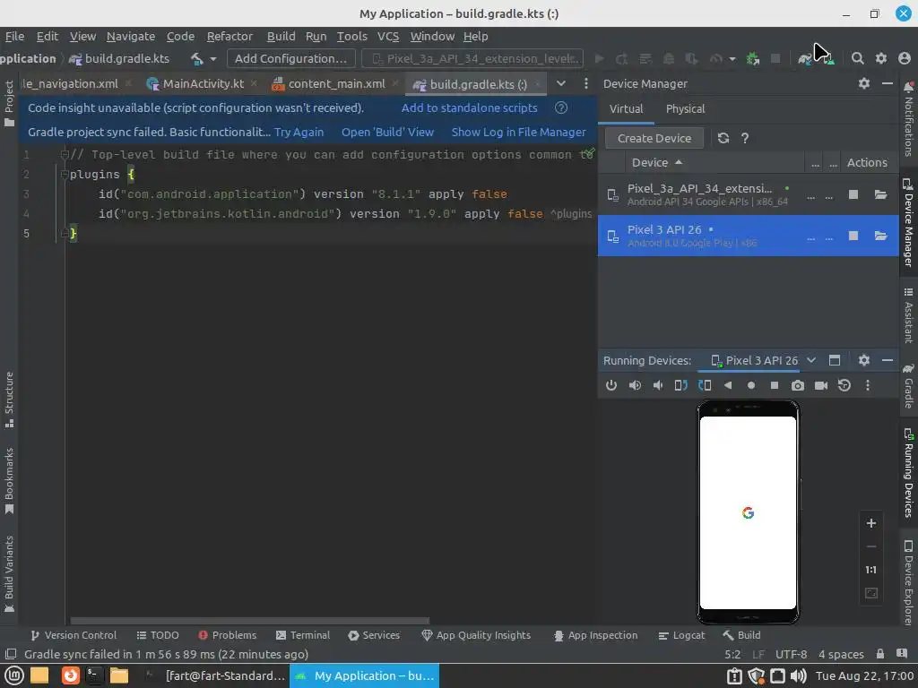The image size is (918, 688).
Task: Toggle the Assistant side panel
Action: point(909,316)
